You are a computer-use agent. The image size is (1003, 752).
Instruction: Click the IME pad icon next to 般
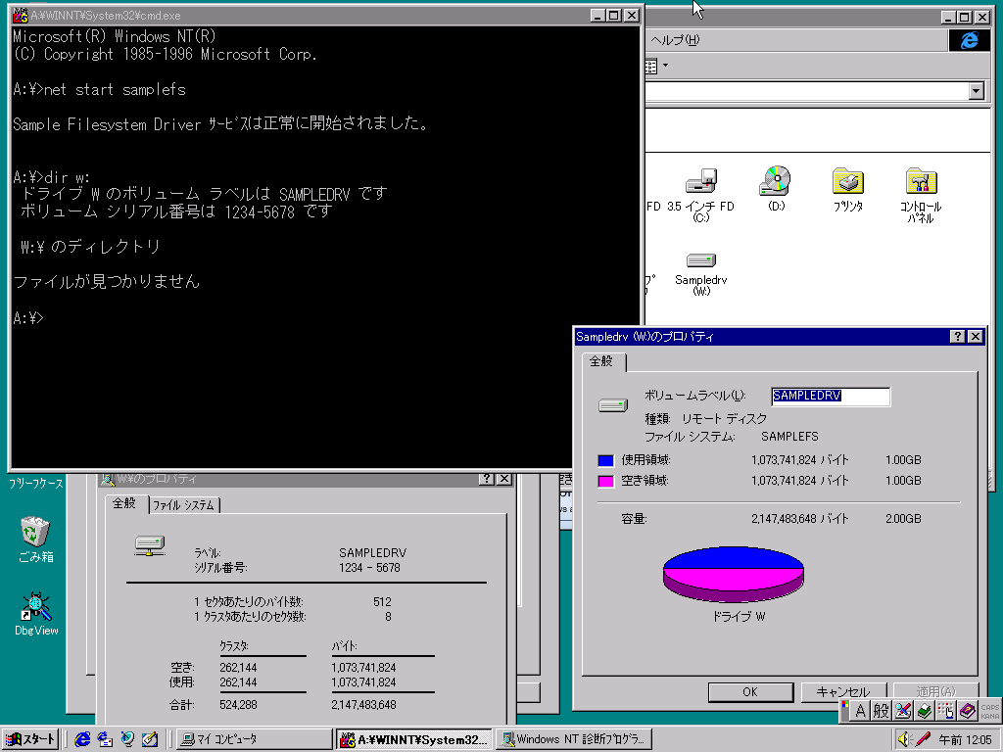click(x=902, y=711)
